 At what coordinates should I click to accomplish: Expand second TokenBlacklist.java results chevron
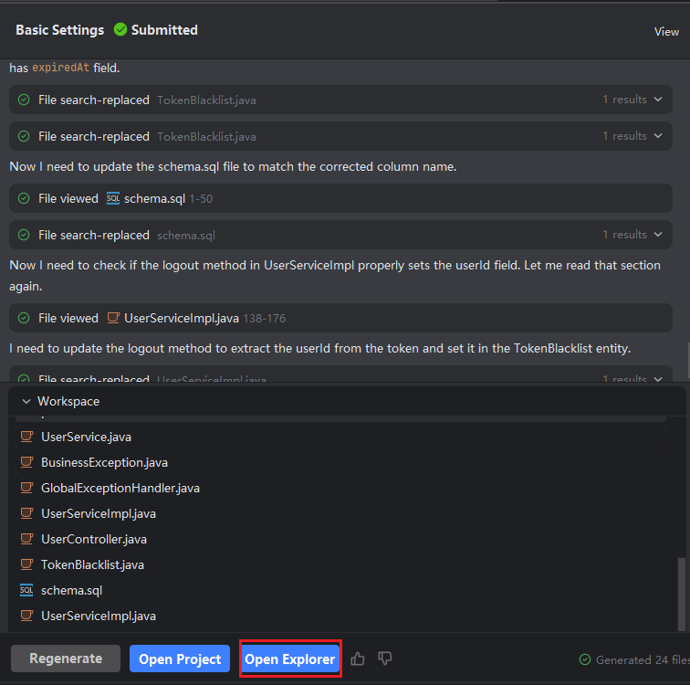[x=658, y=136]
